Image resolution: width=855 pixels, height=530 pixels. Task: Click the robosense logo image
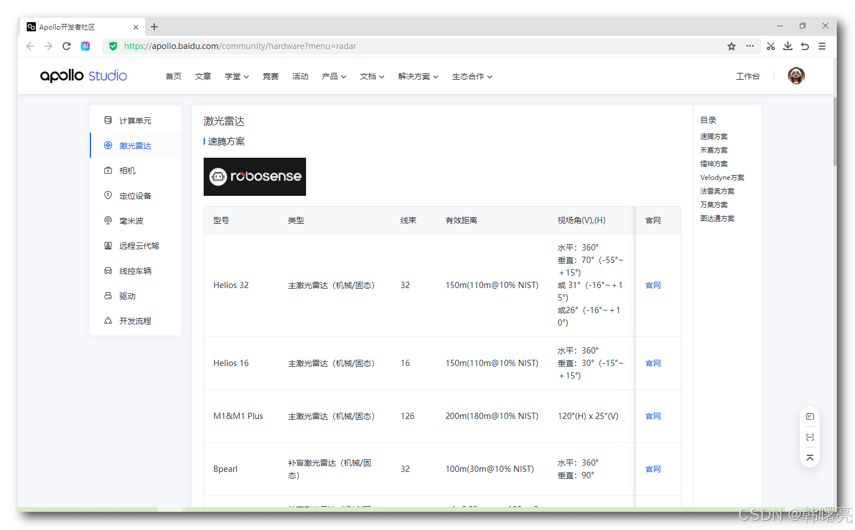click(x=255, y=176)
